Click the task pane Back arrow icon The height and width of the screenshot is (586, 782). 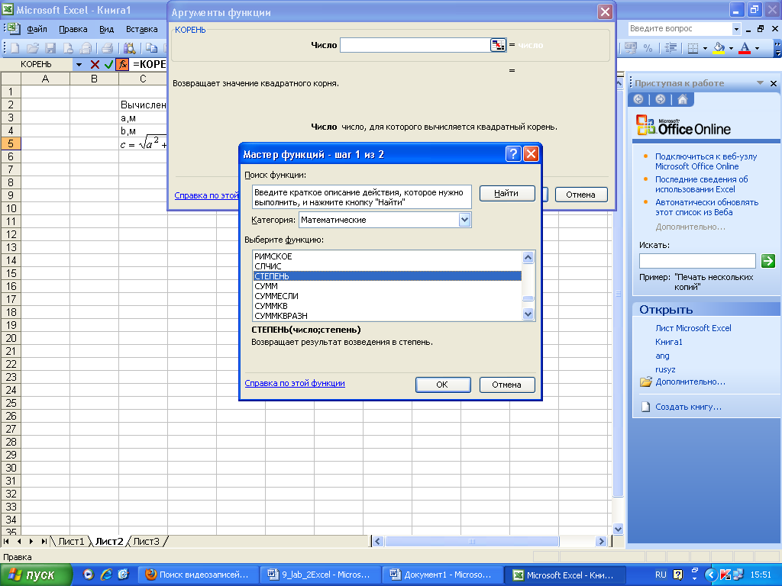638,99
